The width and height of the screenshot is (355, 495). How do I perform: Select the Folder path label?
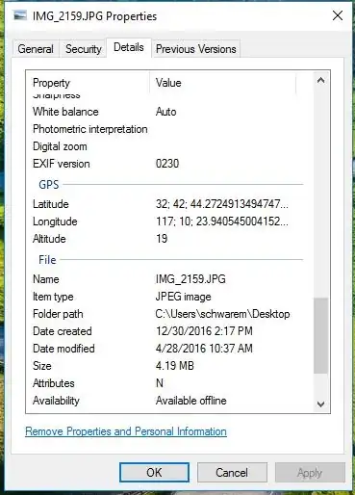pyautogui.click(x=58, y=314)
